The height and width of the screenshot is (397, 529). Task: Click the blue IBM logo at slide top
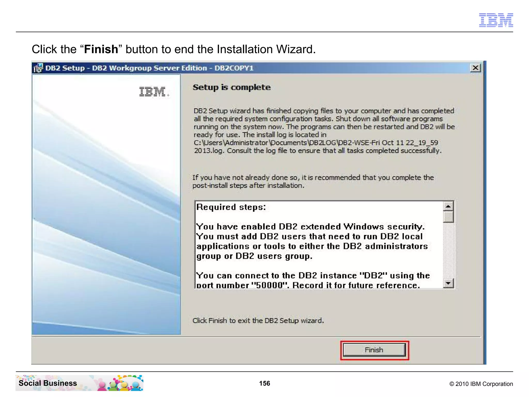click(x=496, y=20)
